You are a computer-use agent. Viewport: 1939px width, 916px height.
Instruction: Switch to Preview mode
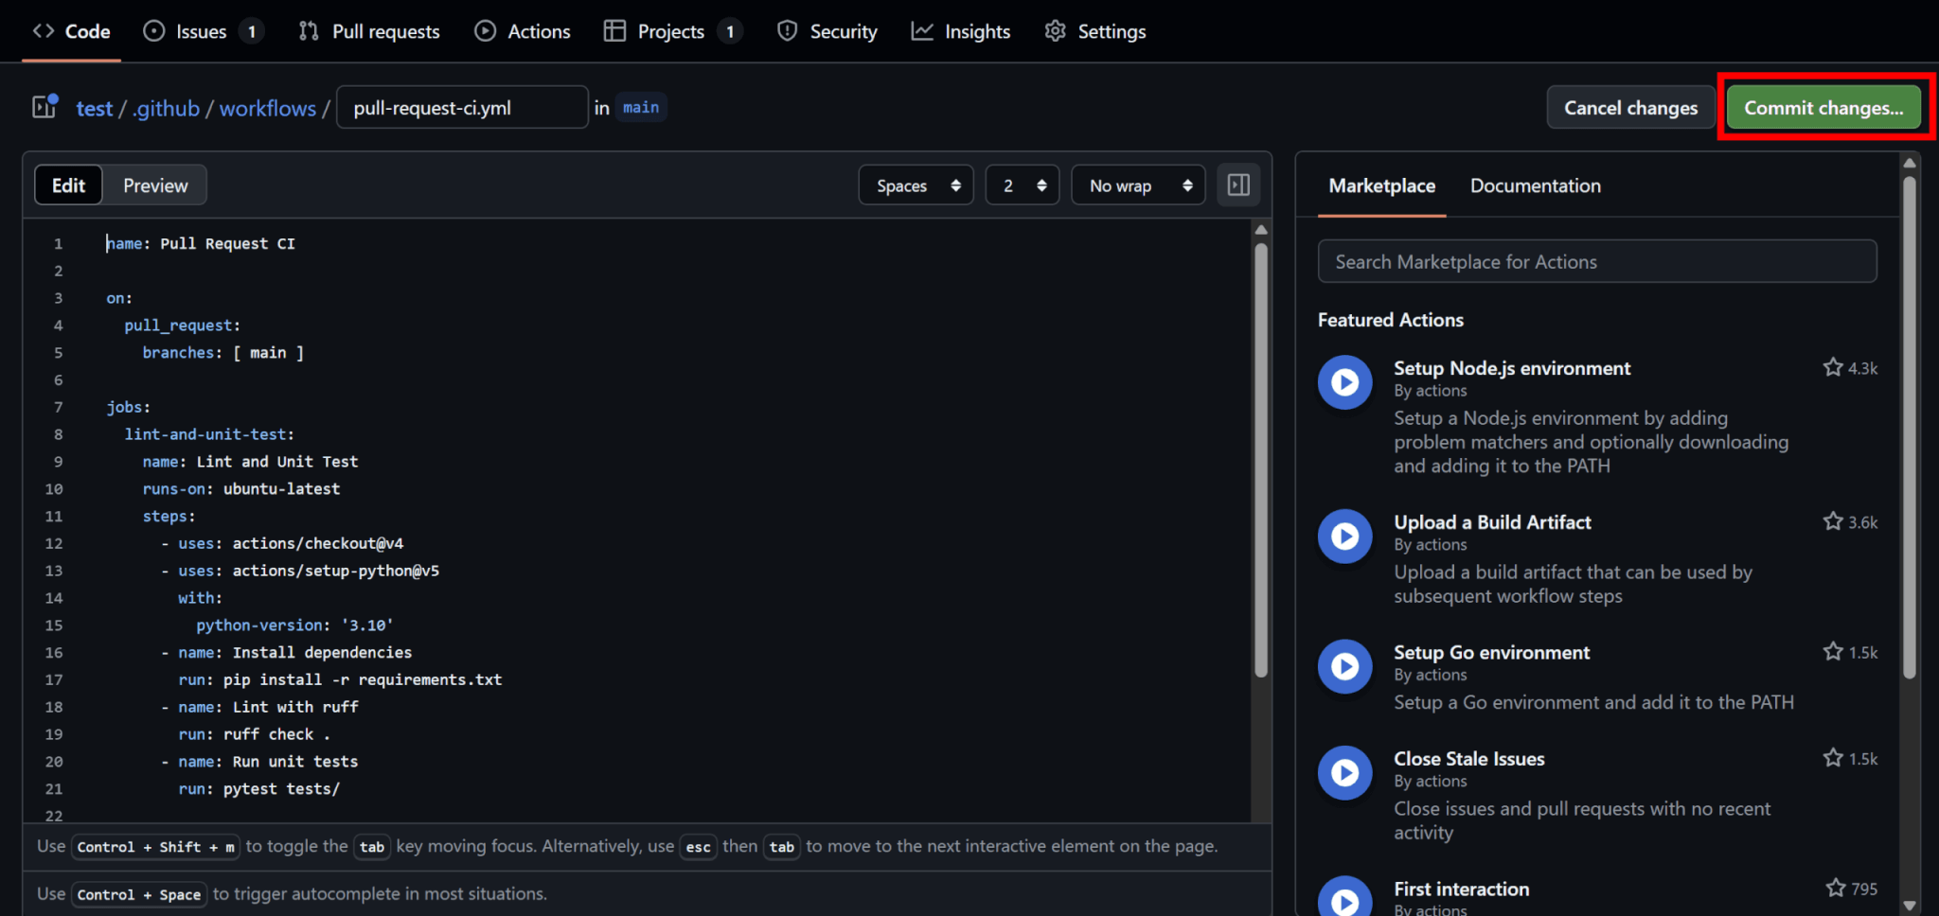tap(155, 185)
